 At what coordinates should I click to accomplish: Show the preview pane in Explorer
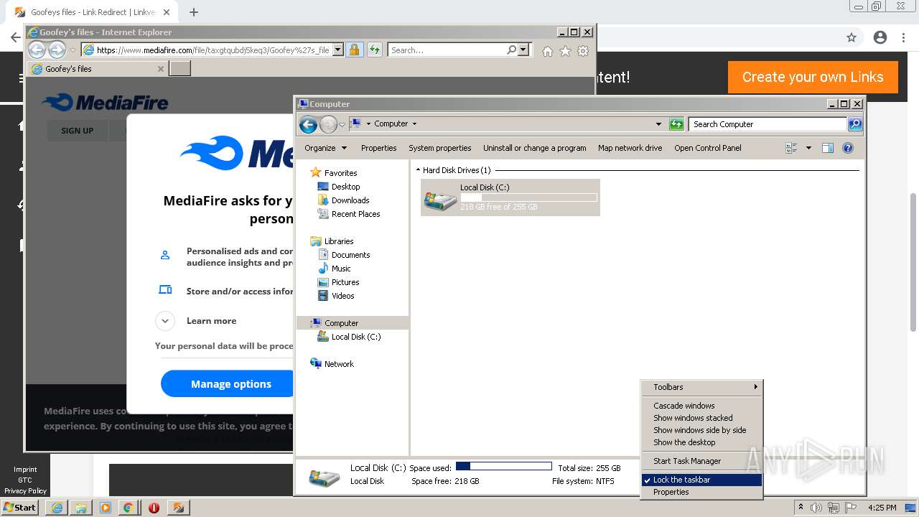tap(827, 148)
